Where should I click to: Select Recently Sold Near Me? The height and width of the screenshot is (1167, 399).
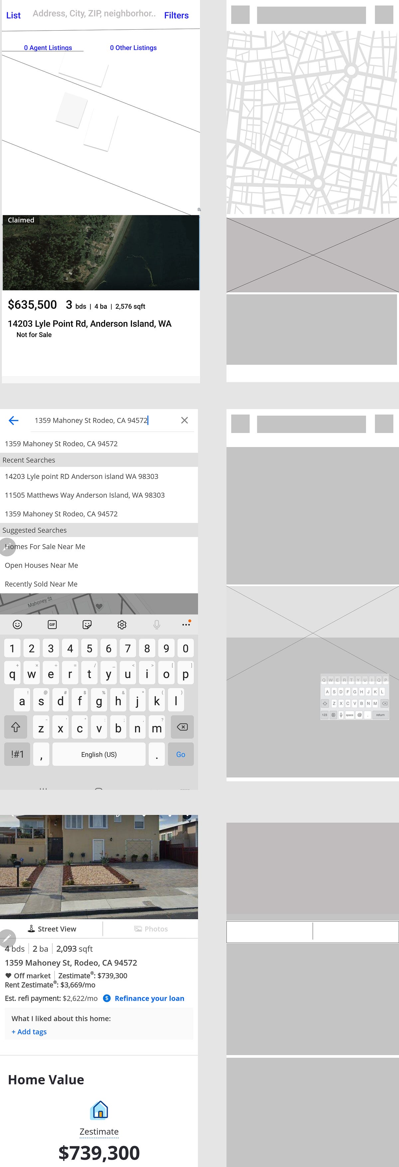coord(41,584)
